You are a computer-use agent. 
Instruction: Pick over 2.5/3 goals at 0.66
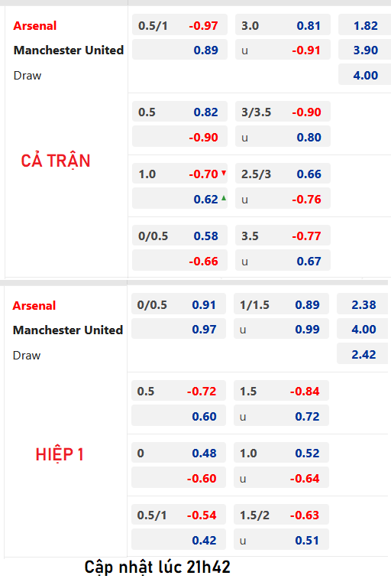point(283,174)
